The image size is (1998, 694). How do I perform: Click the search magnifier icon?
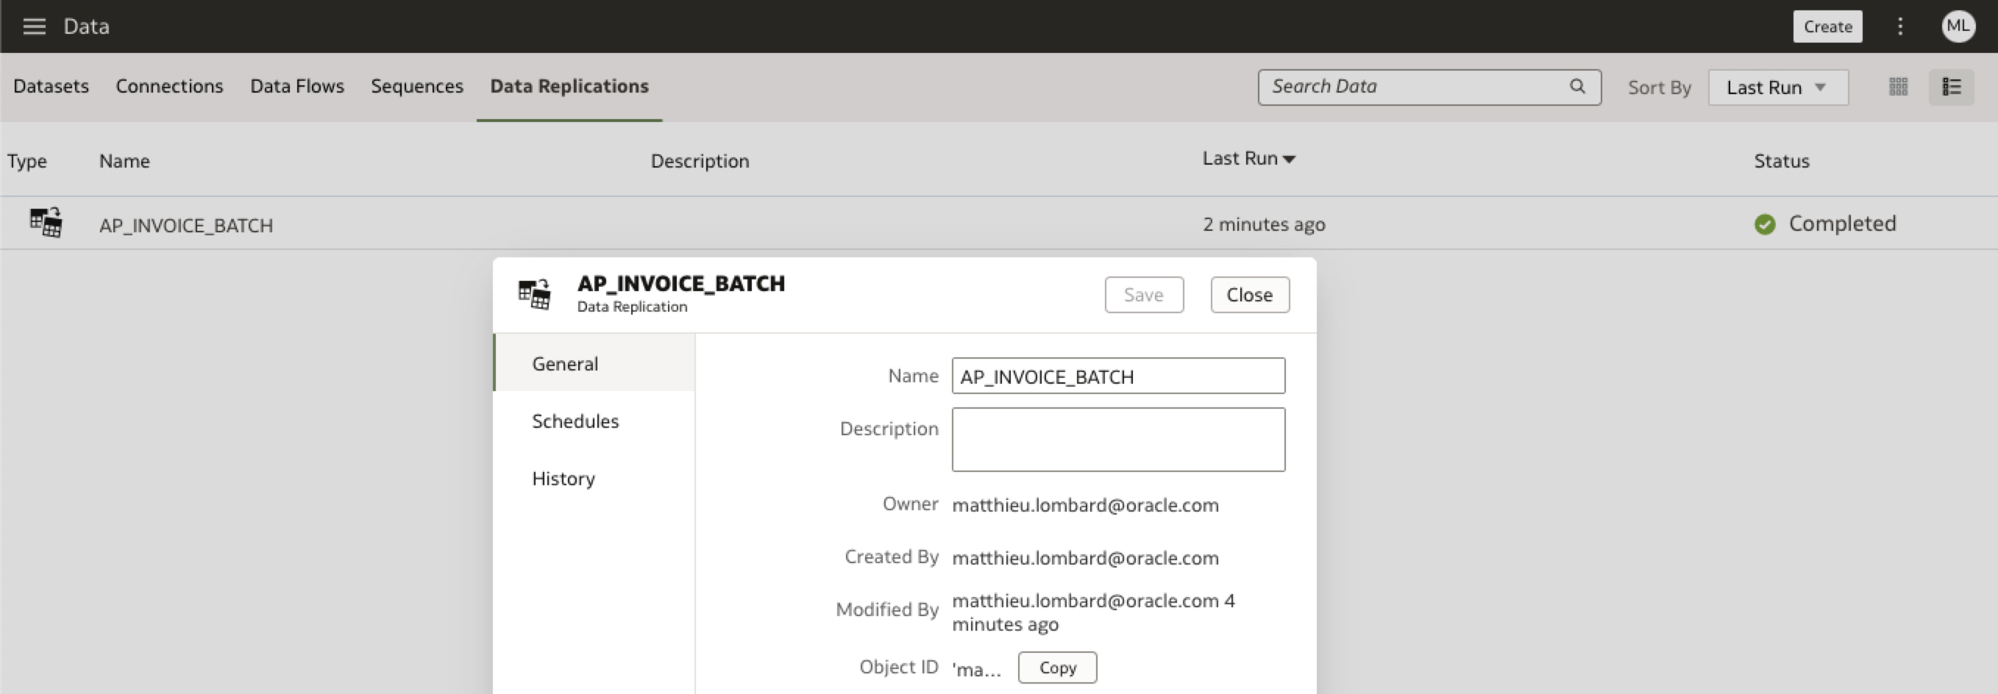tap(1576, 86)
